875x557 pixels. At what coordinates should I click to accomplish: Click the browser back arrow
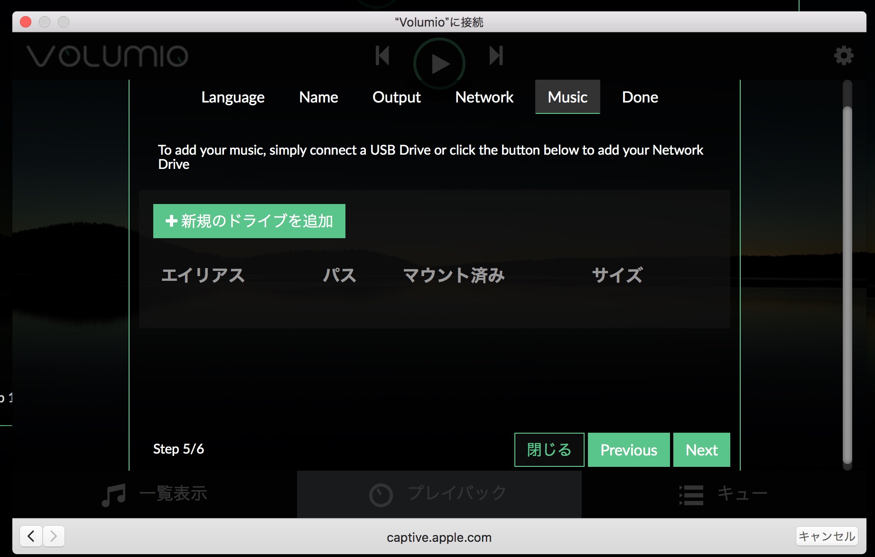[31, 537]
